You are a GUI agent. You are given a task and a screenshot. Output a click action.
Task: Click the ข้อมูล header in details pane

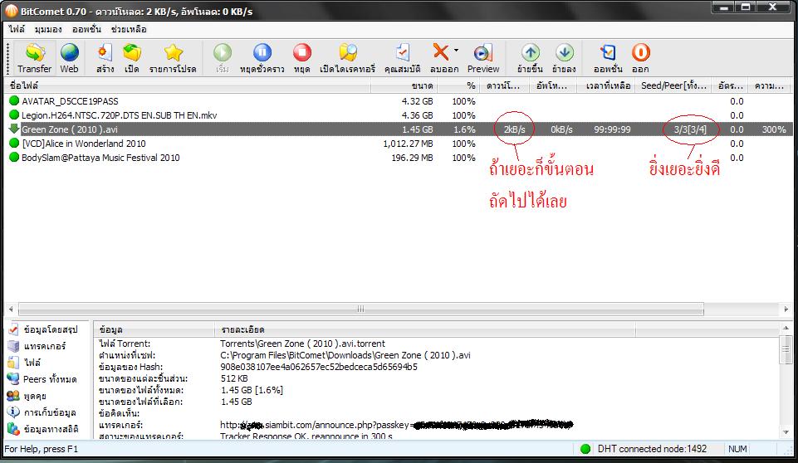(x=154, y=329)
